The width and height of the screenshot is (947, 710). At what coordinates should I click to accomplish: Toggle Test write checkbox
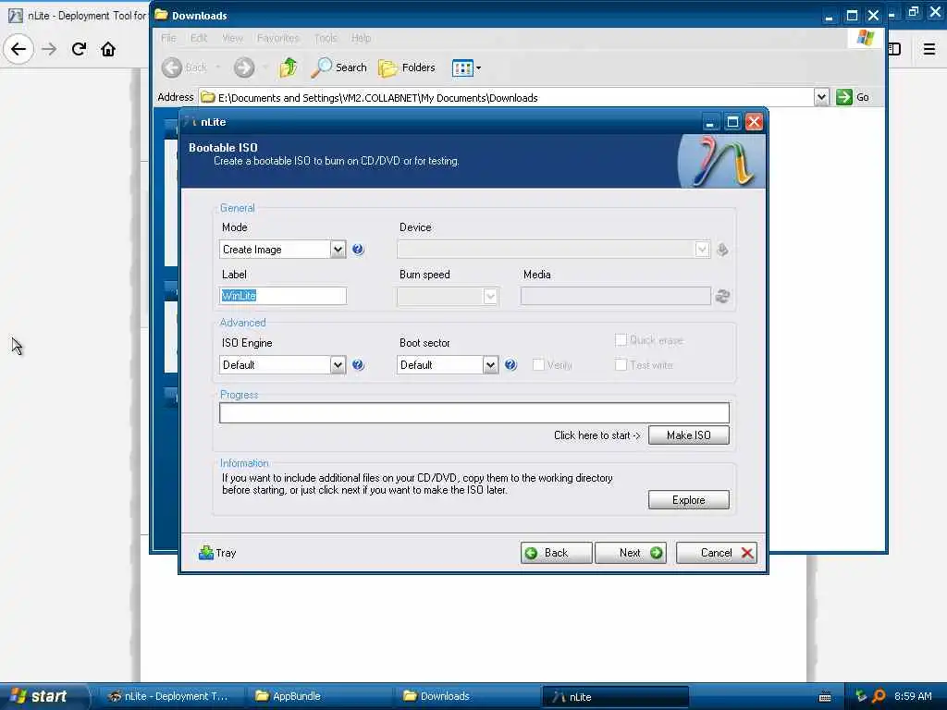pos(621,364)
